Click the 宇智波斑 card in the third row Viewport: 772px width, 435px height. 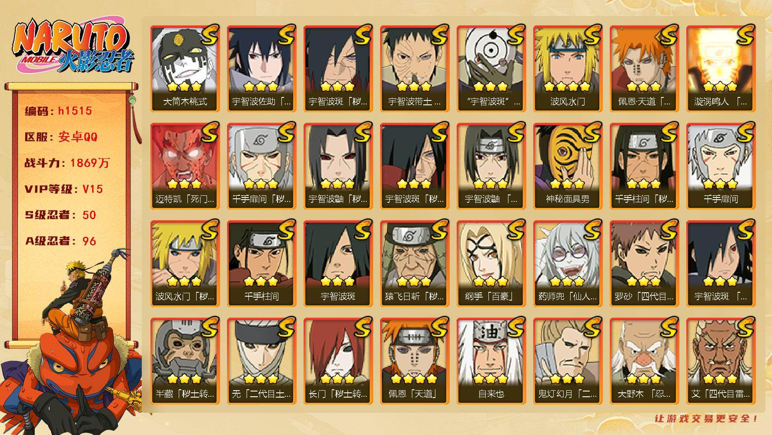click(338, 263)
